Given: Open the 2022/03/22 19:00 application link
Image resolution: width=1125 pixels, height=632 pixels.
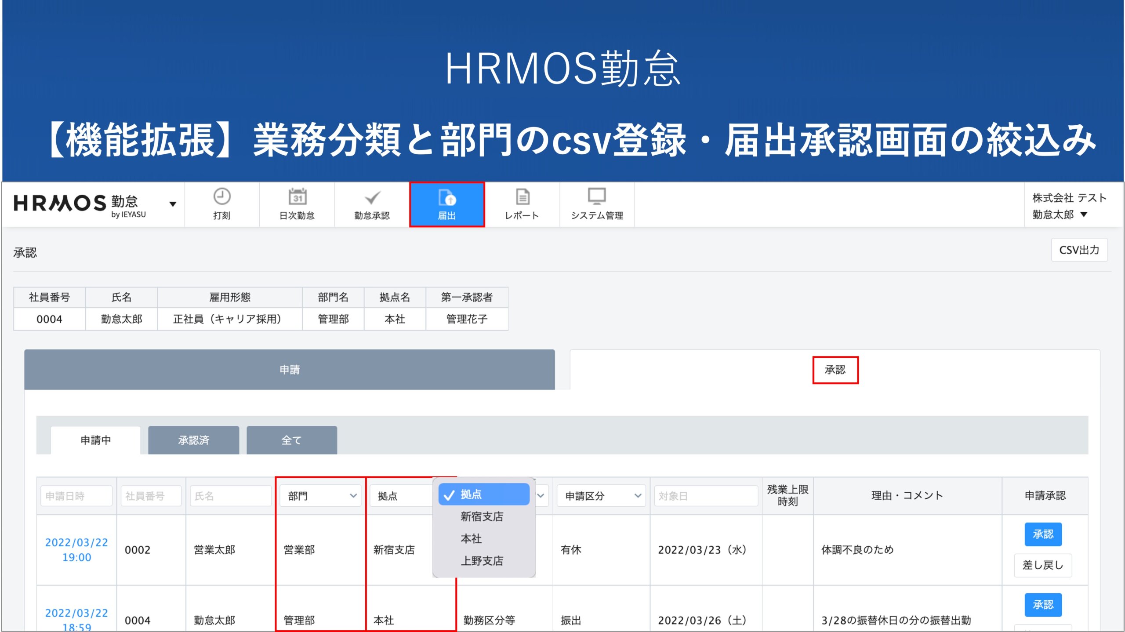Looking at the screenshot, I should (x=76, y=549).
